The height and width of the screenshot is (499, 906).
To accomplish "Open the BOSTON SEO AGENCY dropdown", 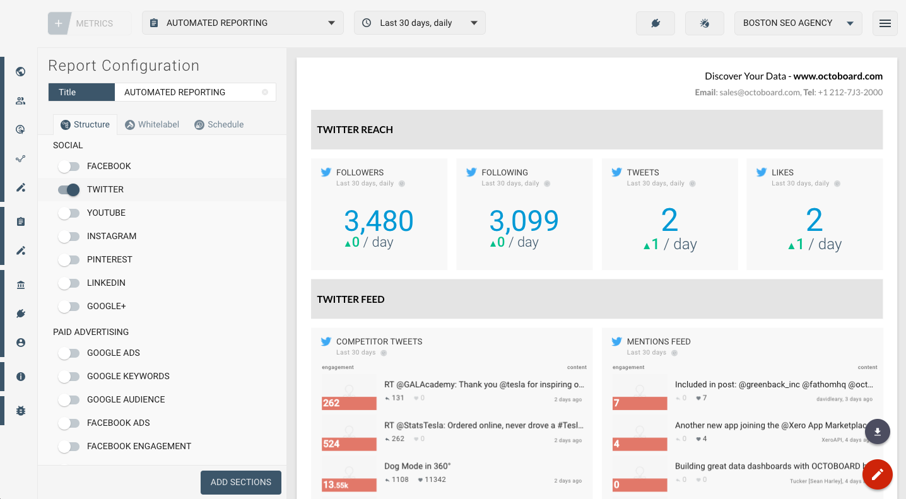I will tap(798, 23).
